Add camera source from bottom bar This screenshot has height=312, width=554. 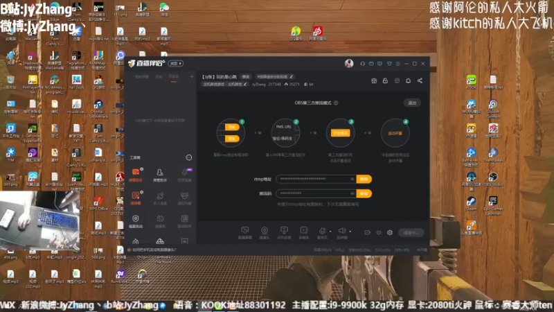tap(265, 233)
